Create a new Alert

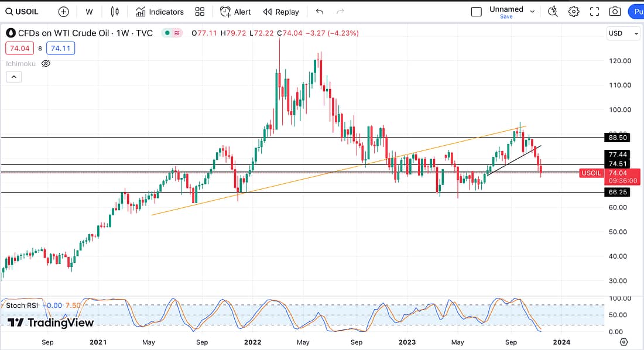235,12
